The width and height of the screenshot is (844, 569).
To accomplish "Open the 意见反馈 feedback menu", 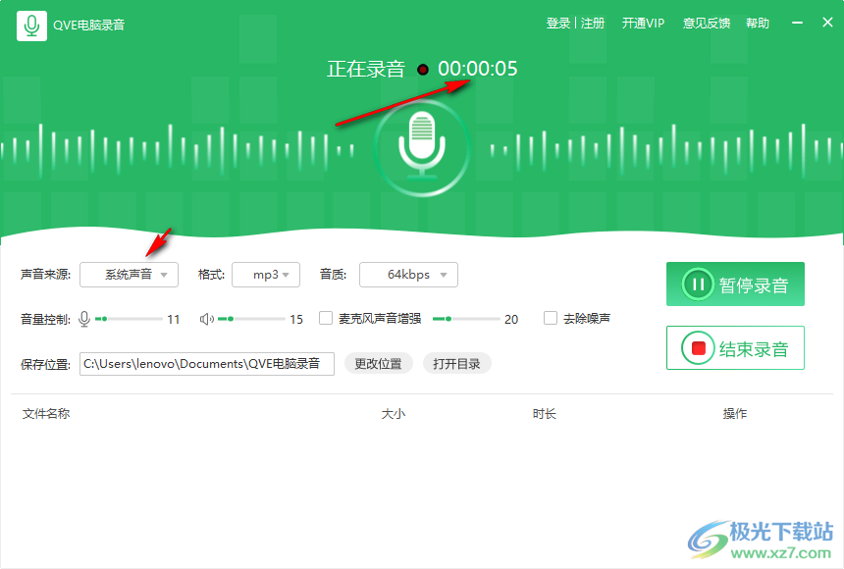I will click(x=707, y=23).
